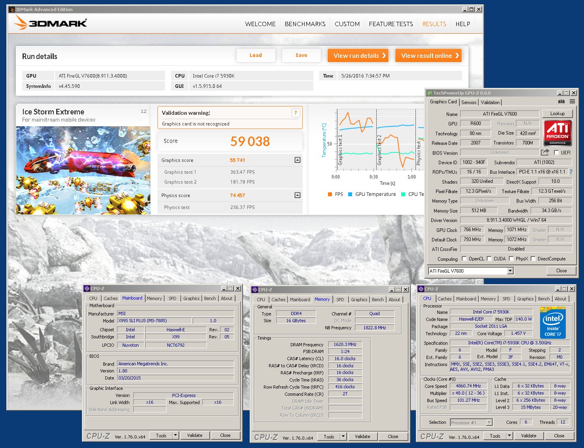Image resolution: width=584 pixels, height=448 pixels.
Task: Click the DRAM Frequency 1620.3 MHz value
Action: pos(345,345)
